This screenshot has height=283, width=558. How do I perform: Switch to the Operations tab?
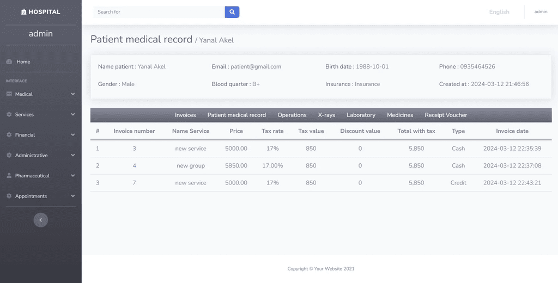pyautogui.click(x=292, y=115)
